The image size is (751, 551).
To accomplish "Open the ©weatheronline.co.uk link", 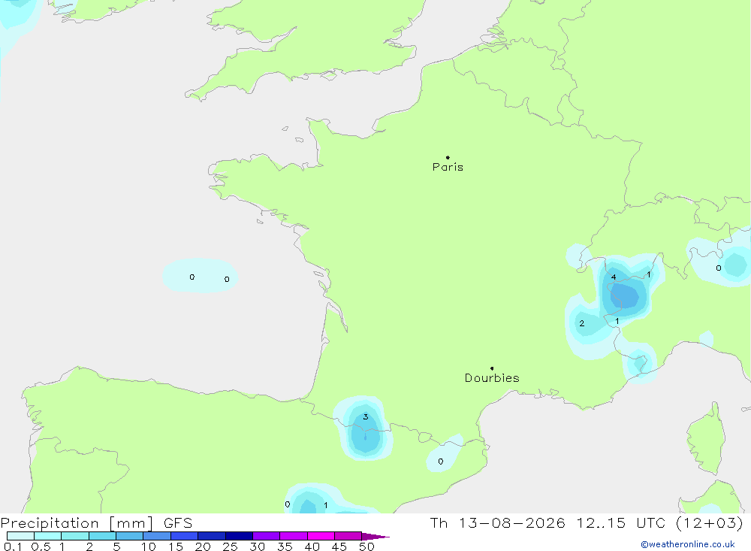I will (687, 544).
